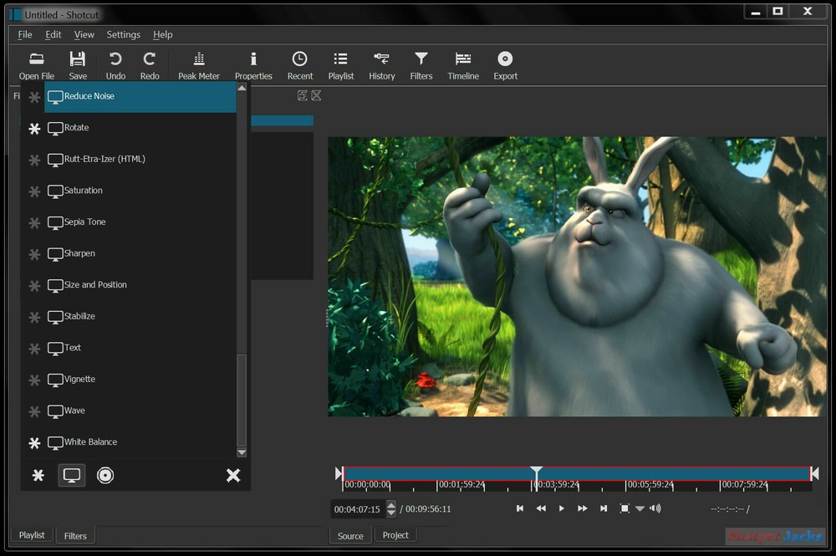
Task: Toggle favorites filter with star icon
Action: [38, 475]
